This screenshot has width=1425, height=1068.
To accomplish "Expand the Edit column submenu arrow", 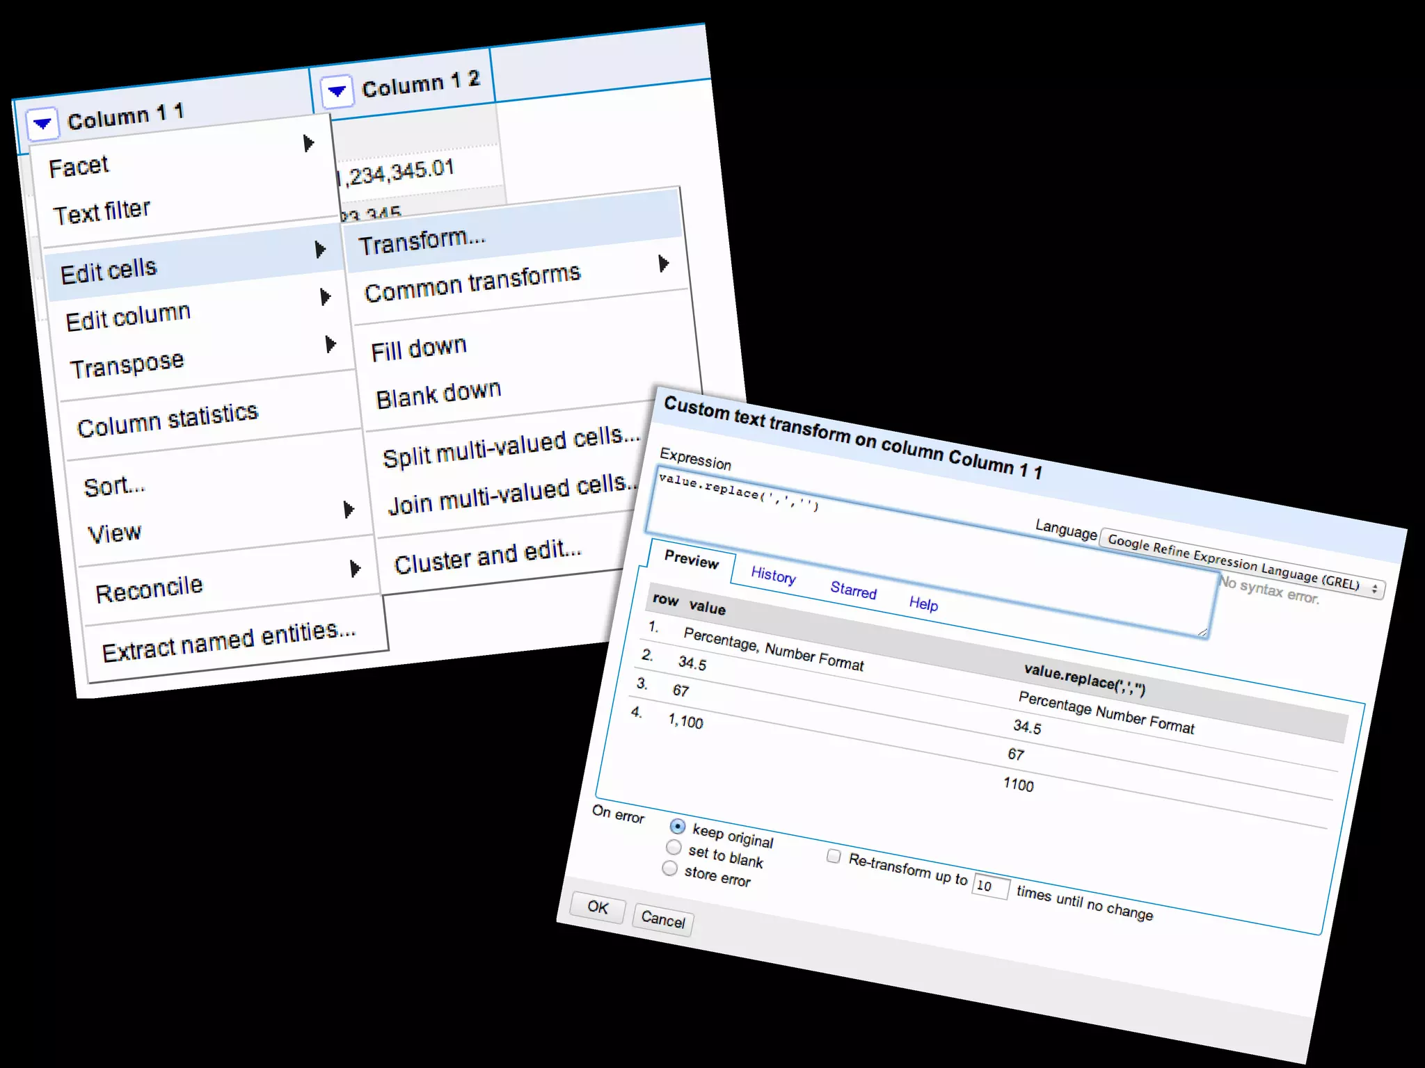I will (x=325, y=297).
